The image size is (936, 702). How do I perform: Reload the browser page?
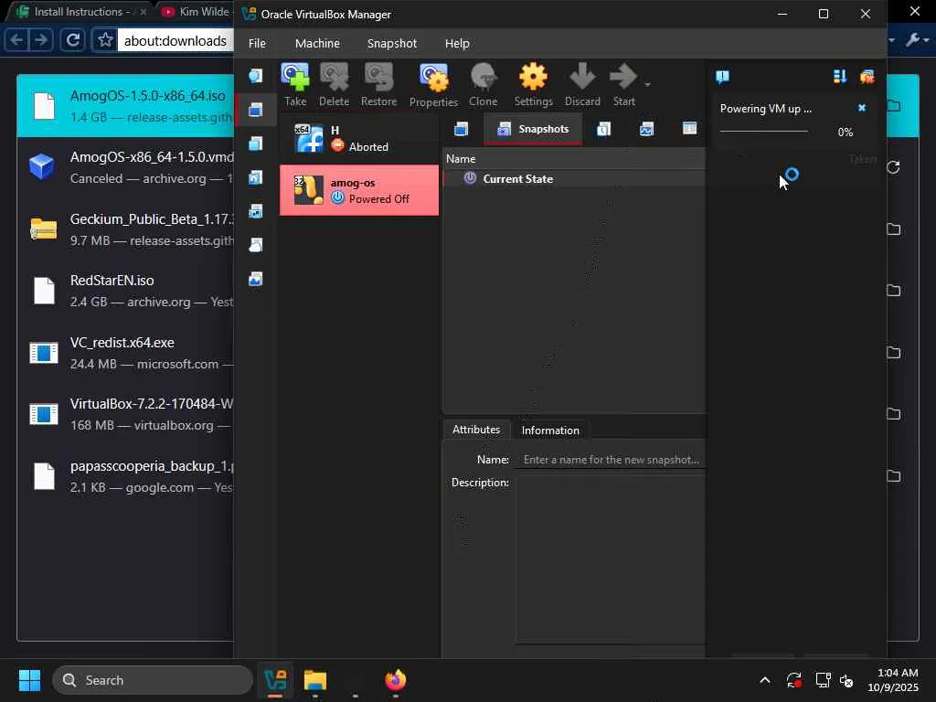click(73, 40)
